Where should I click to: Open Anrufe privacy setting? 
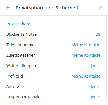click(53, 87)
